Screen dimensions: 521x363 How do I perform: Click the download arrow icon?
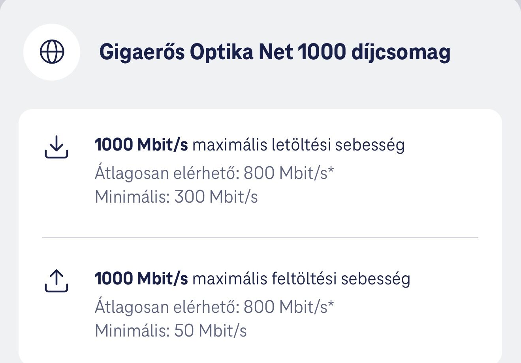tap(56, 147)
